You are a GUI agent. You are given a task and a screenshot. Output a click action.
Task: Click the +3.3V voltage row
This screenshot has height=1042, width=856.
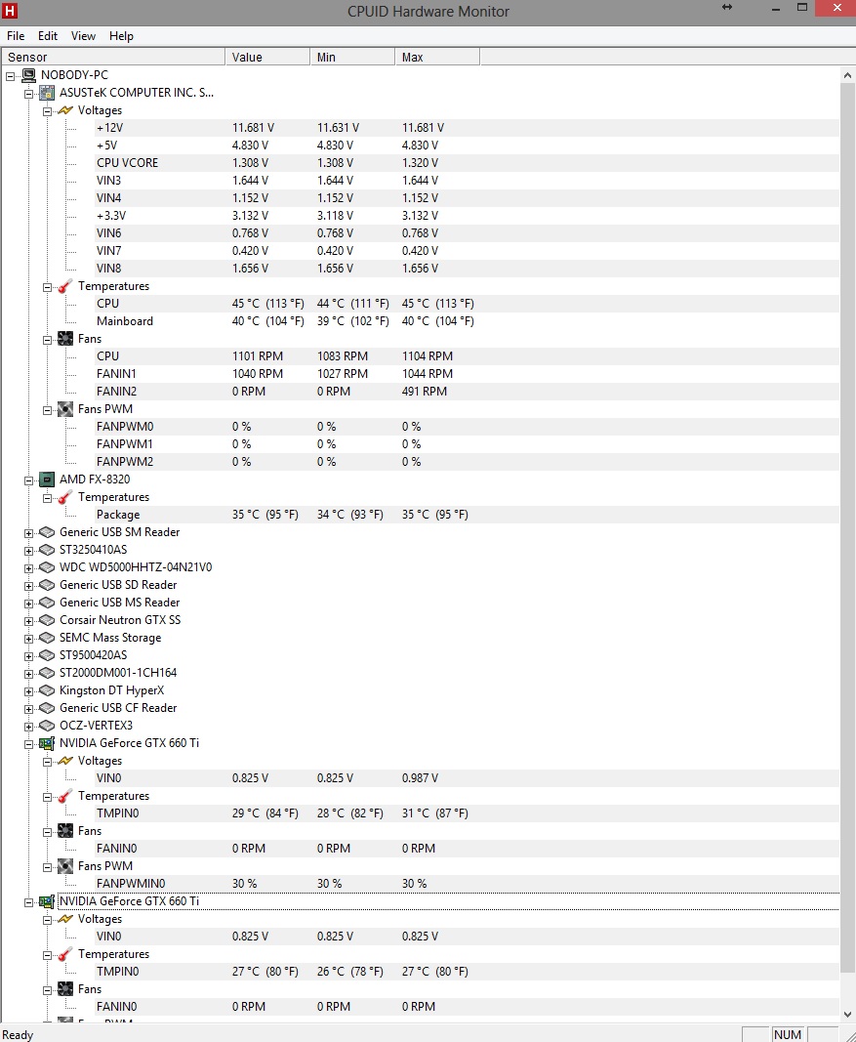467,215
